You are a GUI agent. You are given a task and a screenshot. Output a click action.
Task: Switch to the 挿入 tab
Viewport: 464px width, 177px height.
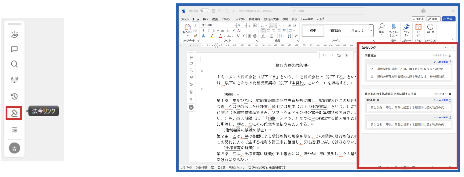[x=206, y=19]
